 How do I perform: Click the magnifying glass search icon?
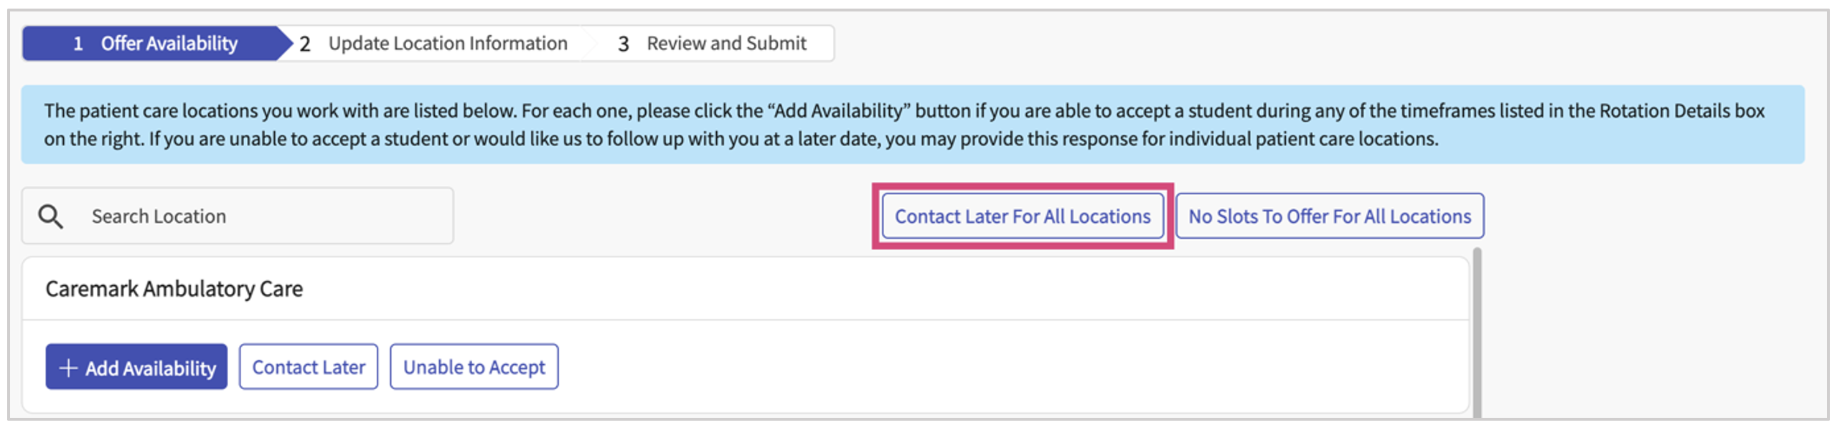click(50, 216)
